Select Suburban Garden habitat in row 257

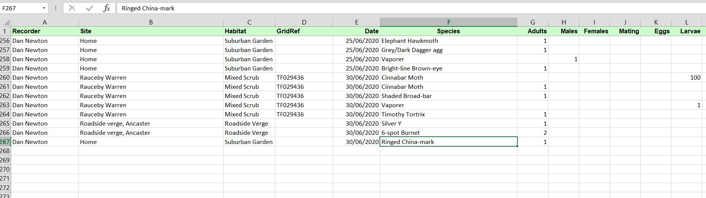249,50
